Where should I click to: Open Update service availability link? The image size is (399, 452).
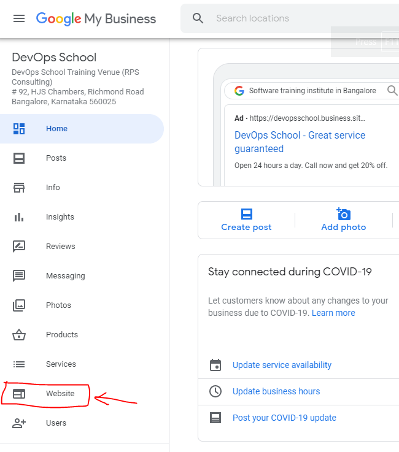[282, 365]
